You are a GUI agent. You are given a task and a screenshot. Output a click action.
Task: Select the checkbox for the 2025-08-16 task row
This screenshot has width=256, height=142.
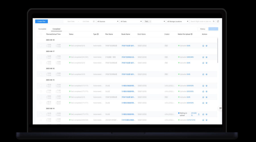(x=41, y=74)
